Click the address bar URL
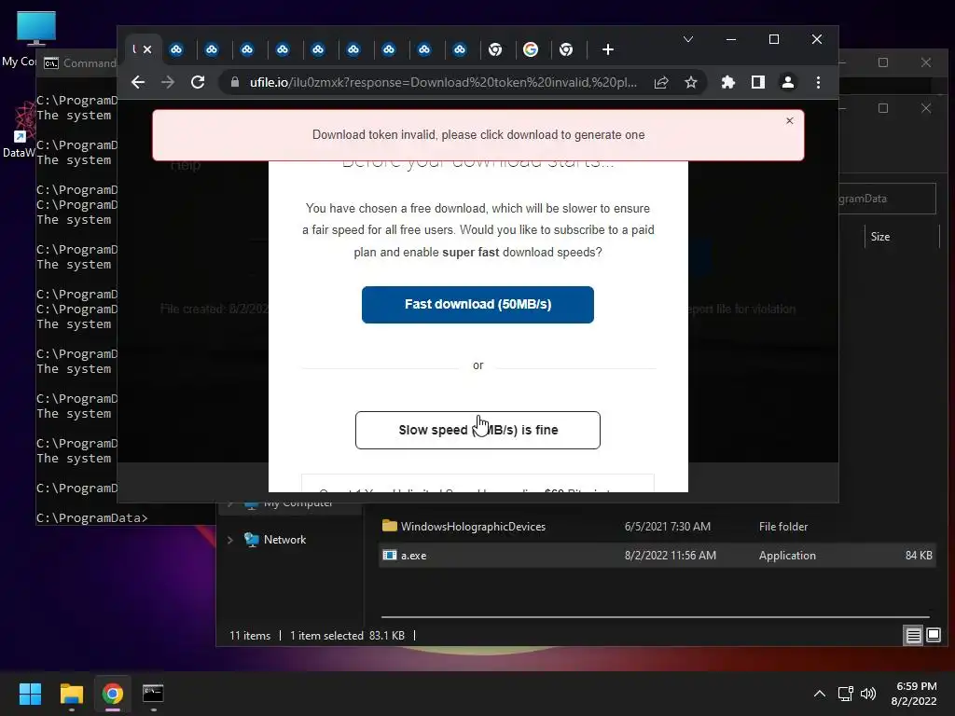This screenshot has height=716, width=955. 443,82
